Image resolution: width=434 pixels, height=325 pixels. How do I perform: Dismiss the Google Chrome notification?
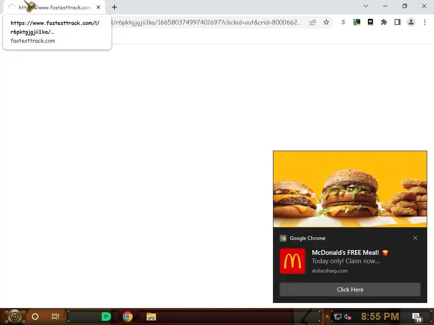(x=415, y=238)
